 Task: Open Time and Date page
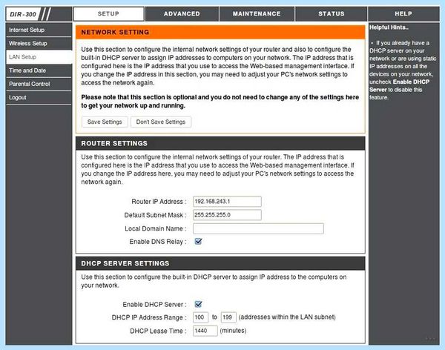[x=39, y=70]
